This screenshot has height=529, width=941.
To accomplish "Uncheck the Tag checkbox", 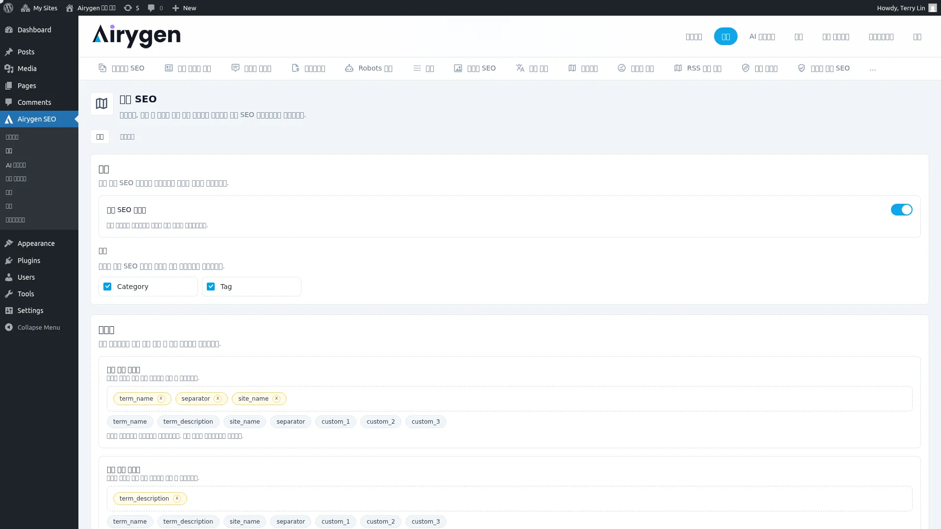I will pyautogui.click(x=211, y=287).
